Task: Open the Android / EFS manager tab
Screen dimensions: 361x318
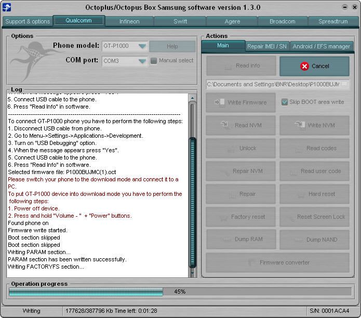Action: click(x=321, y=47)
